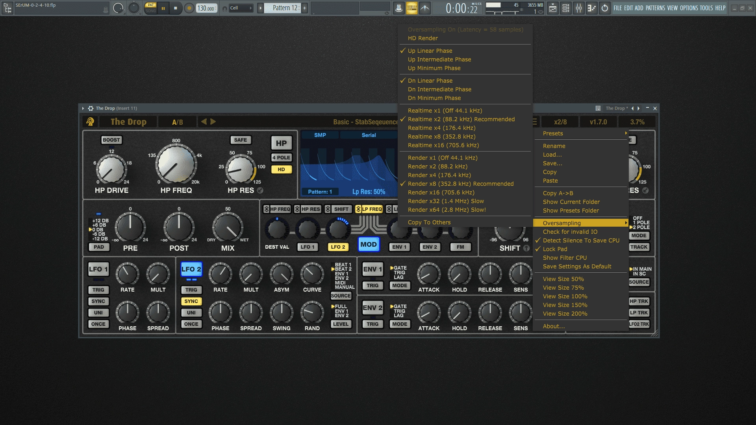
Task: Click up/down arrows beside LP FREQ slot
Action: tap(358, 209)
